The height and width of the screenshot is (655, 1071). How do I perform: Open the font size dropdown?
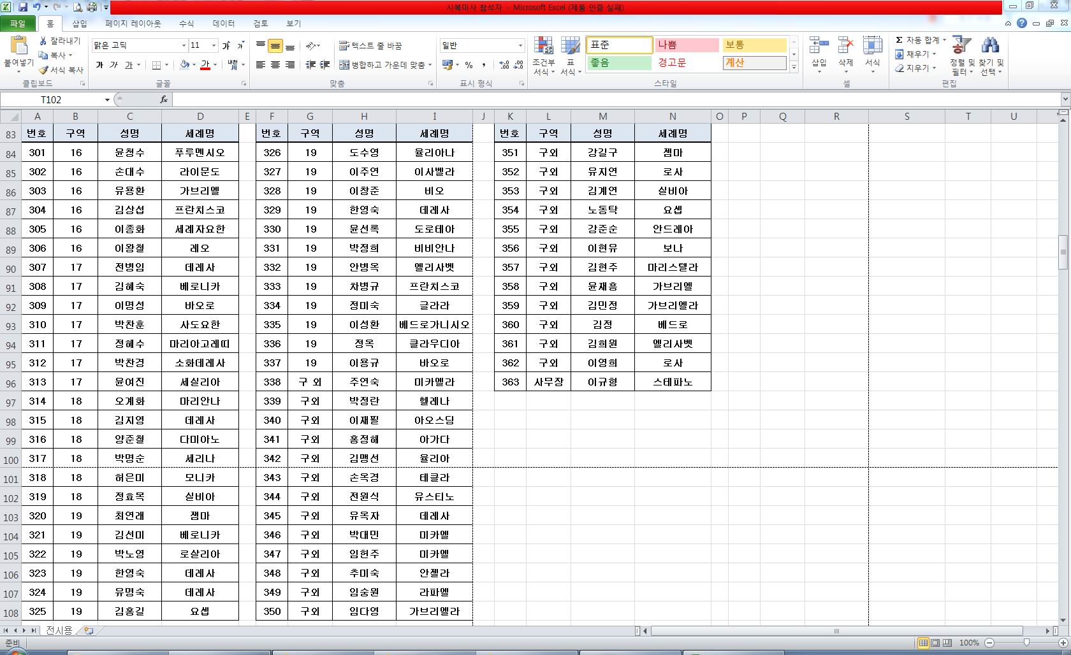[x=212, y=45]
